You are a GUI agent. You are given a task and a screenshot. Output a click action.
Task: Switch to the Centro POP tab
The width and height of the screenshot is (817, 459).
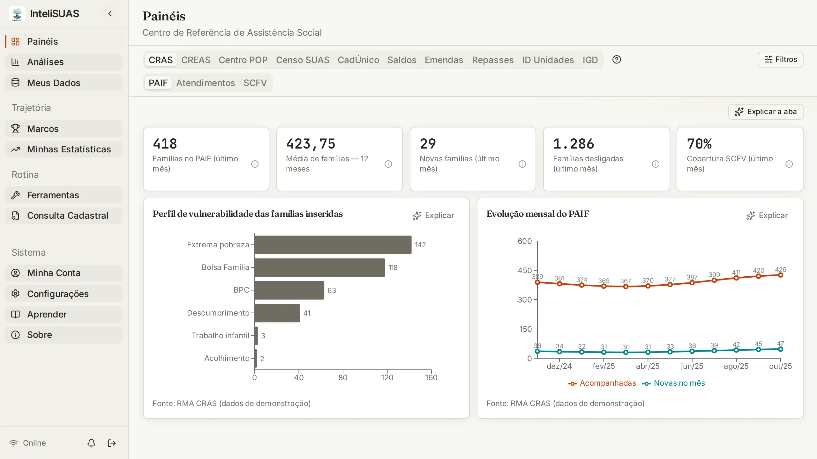243,60
